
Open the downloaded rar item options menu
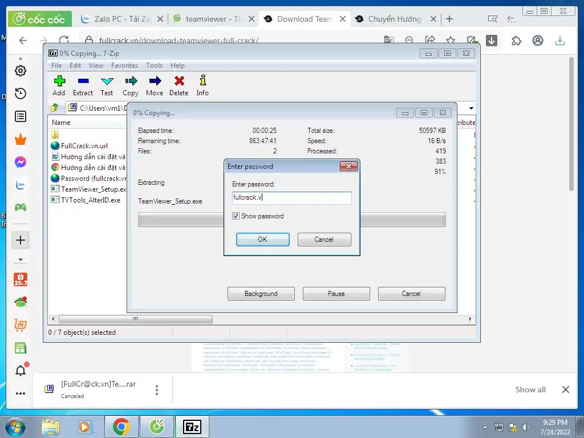(x=157, y=390)
